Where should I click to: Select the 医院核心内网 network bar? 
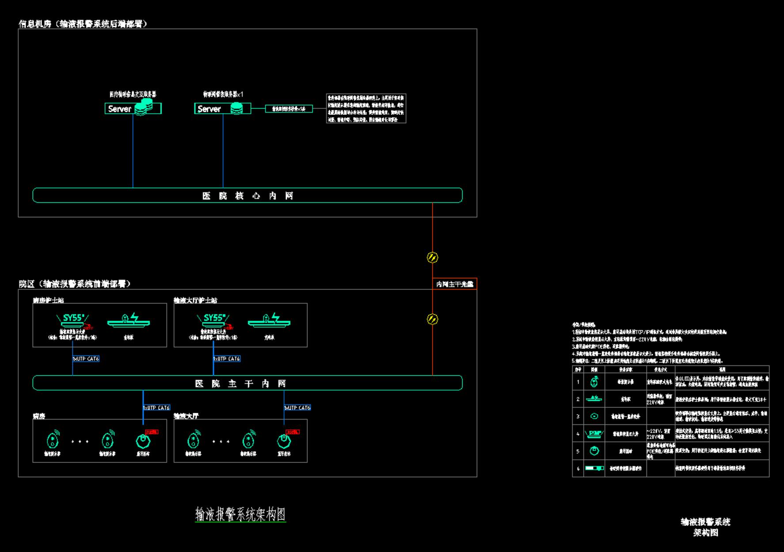[247, 195]
